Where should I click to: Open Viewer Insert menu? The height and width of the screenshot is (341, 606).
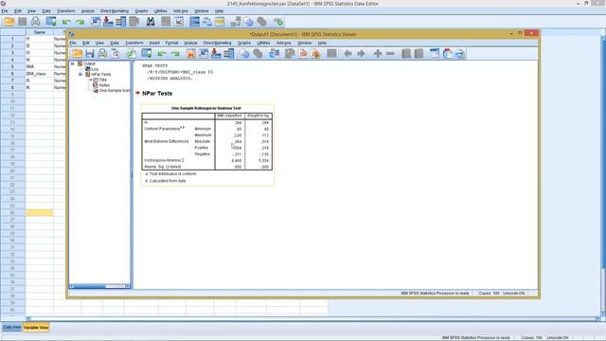coord(154,43)
